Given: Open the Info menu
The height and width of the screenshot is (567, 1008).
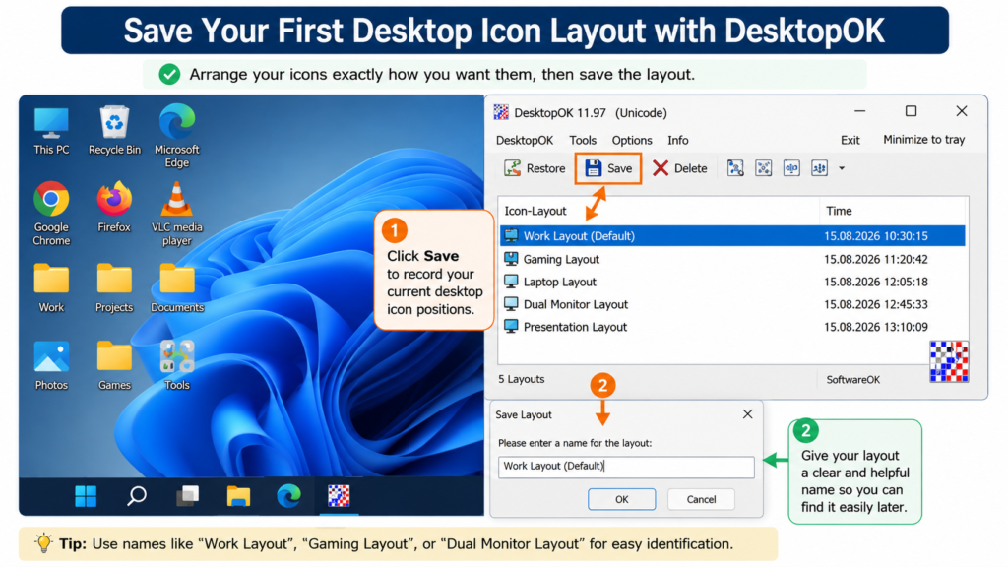Looking at the screenshot, I should click(677, 140).
